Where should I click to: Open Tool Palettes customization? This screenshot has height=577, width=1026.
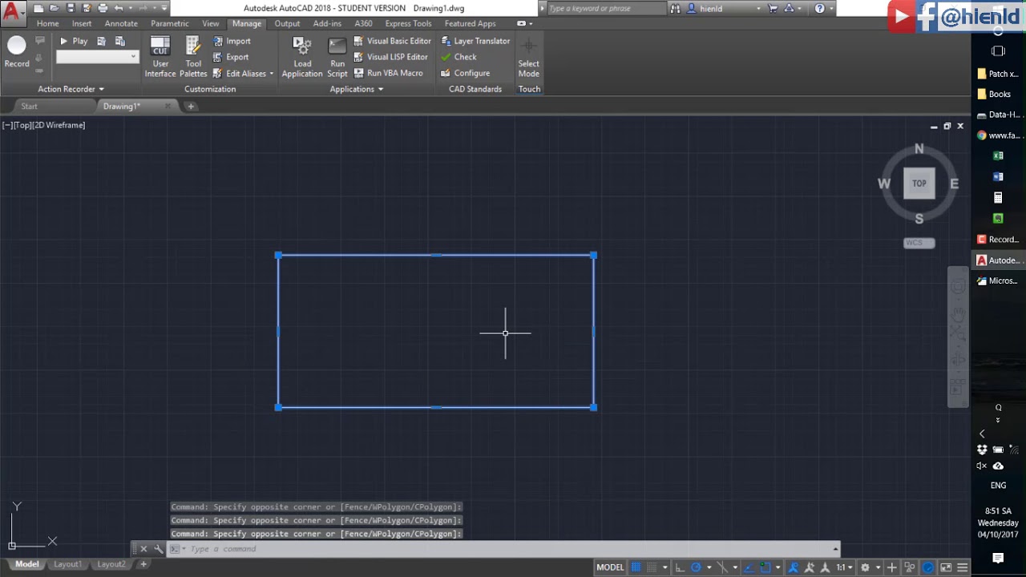pyautogui.click(x=193, y=57)
